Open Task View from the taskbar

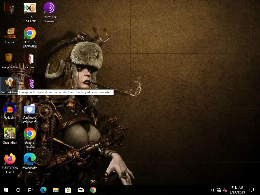pyautogui.click(x=30, y=190)
